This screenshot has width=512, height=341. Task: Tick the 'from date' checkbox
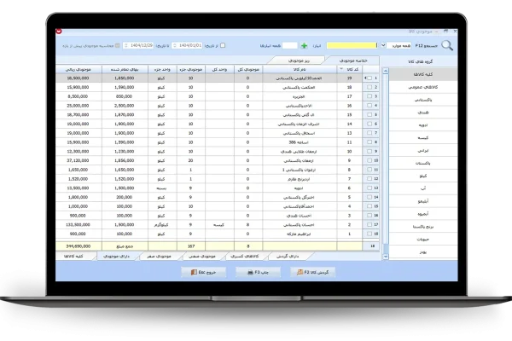click(x=223, y=45)
